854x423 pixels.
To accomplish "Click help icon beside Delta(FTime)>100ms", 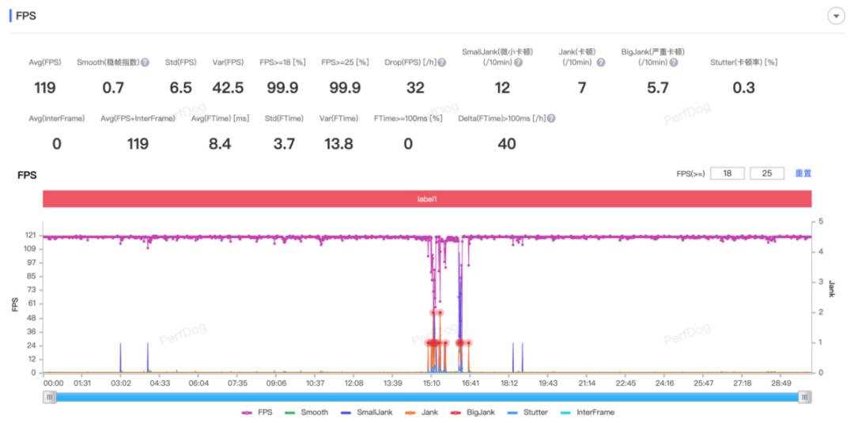I will tap(551, 118).
